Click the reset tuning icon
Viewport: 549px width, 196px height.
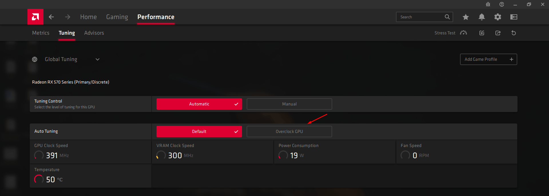(x=514, y=33)
